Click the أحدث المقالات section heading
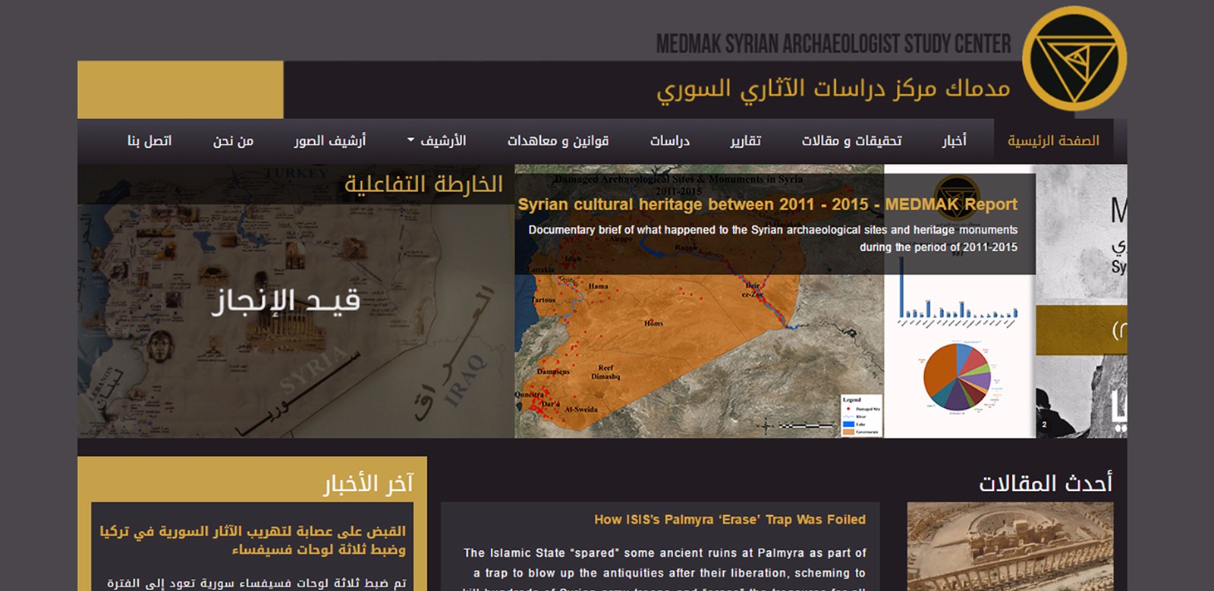1214x591 pixels. point(1046,483)
